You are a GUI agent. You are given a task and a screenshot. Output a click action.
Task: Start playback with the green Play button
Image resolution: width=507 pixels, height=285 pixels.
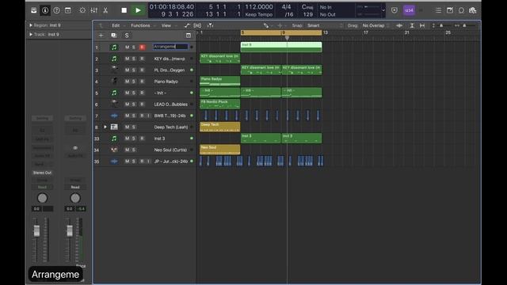[138, 10]
